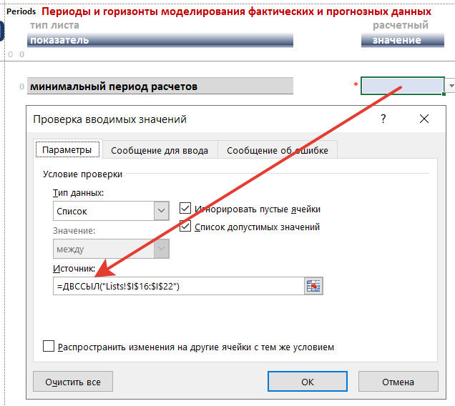Close the Проверка вводимых значений dialog
Image resolution: width=455 pixels, height=406 pixels.
tap(424, 119)
